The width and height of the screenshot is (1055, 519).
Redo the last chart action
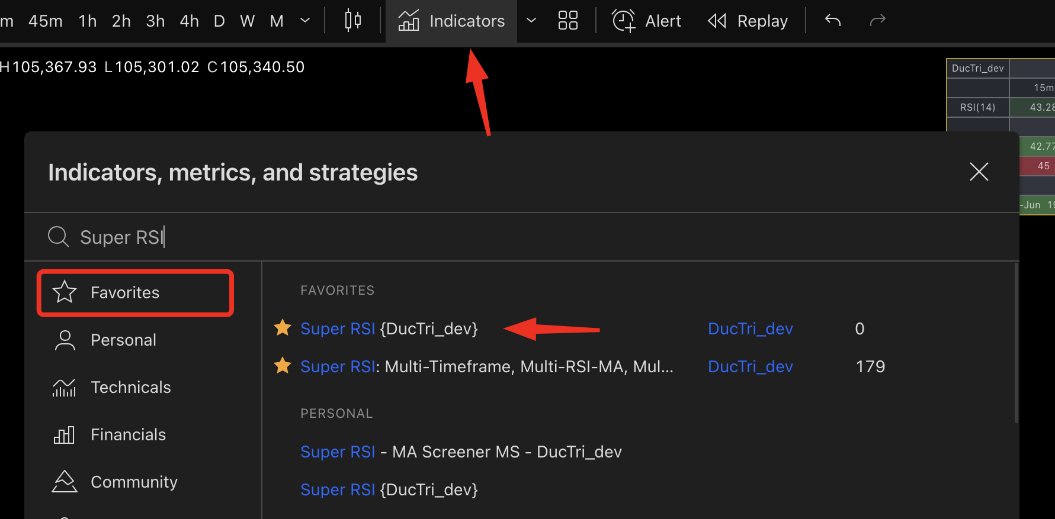[877, 21]
